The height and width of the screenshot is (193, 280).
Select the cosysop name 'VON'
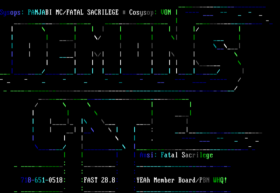point(166,12)
